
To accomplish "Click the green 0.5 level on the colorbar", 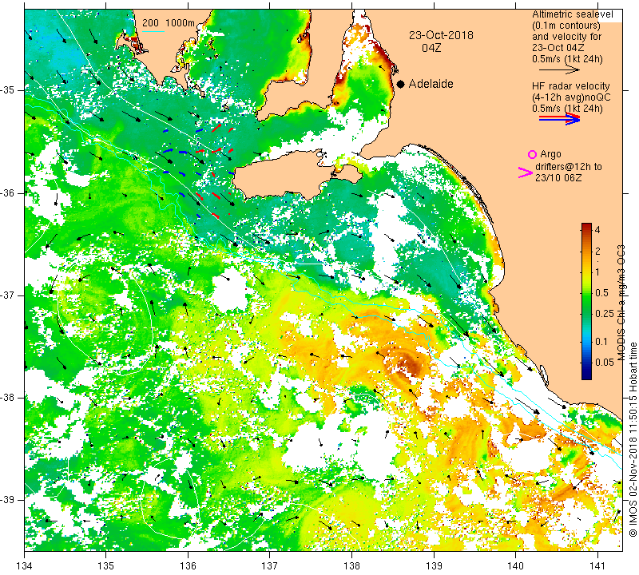I will pos(586,292).
